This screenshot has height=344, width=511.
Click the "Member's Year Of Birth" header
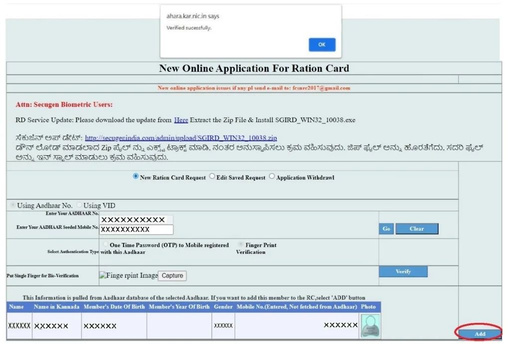(x=179, y=307)
